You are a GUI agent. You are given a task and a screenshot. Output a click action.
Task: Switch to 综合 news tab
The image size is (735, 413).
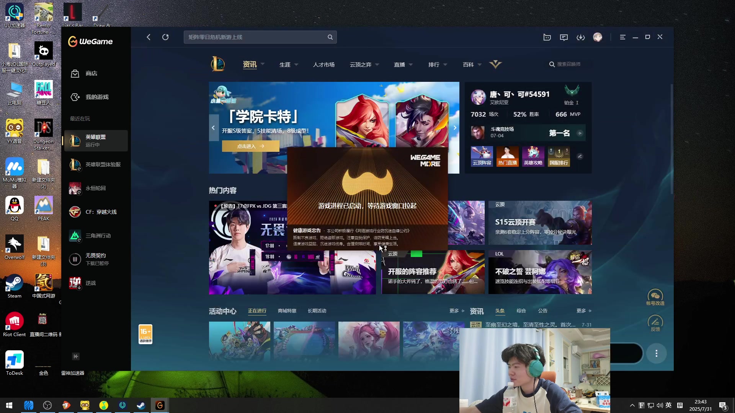tap(521, 311)
